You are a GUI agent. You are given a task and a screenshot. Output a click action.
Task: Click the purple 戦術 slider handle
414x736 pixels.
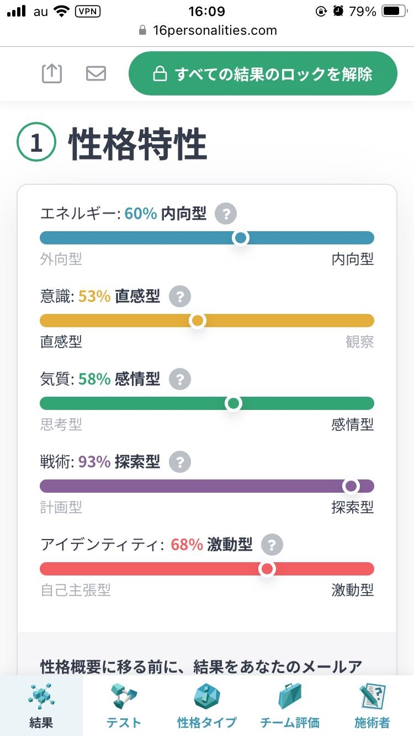click(351, 486)
